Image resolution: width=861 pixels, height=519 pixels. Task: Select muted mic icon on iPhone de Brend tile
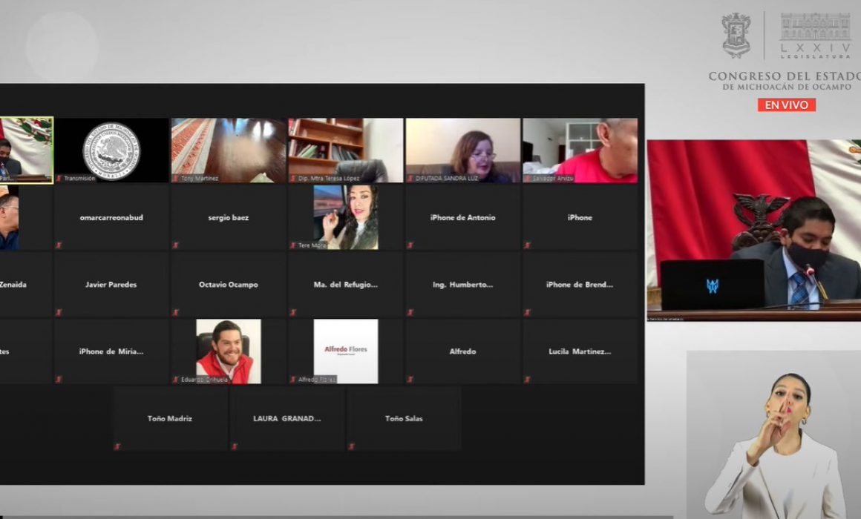[527, 312]
